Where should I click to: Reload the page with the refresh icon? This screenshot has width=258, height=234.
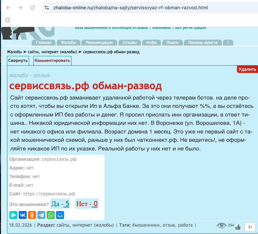[x=32, y=8]
